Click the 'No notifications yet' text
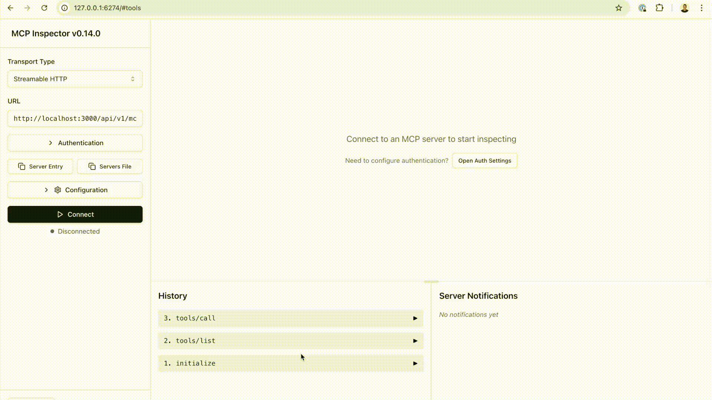 (469, 314)
